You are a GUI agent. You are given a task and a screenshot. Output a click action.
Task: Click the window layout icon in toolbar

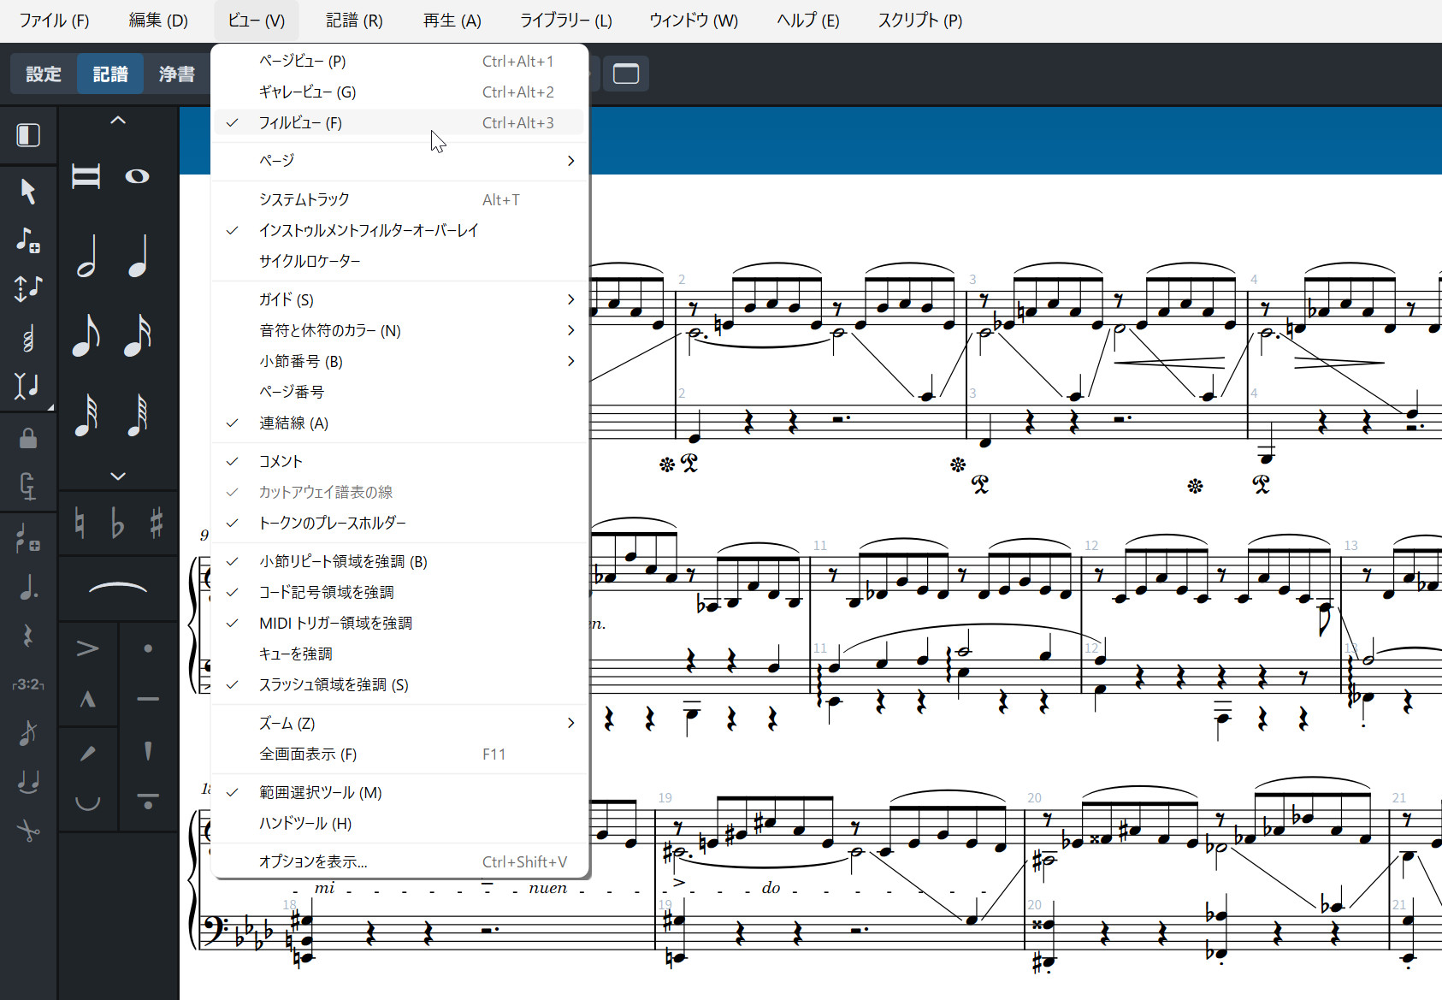click(x=626, y=74)
